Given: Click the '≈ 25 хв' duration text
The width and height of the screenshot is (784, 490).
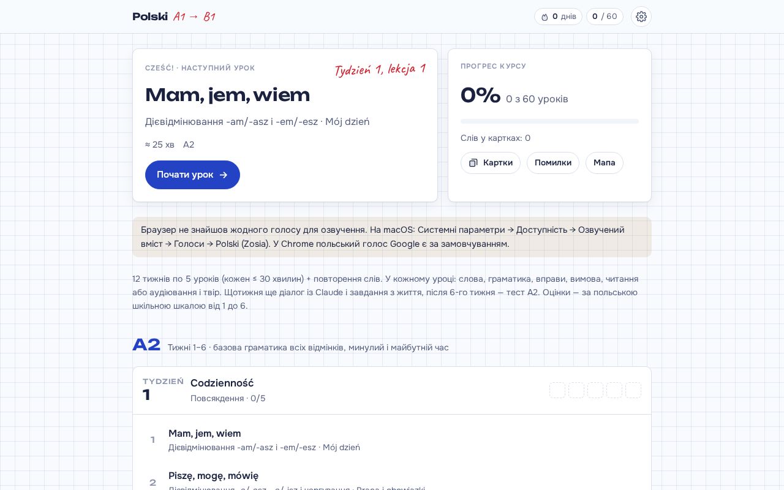Looking at the screenshot, I should click(x=160, y=145).
